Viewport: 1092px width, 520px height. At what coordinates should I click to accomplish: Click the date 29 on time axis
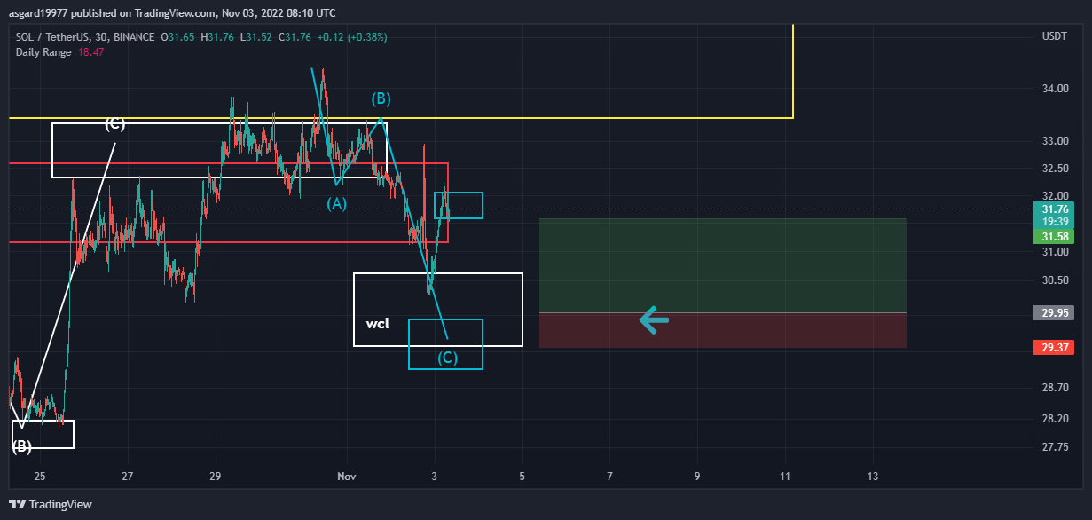[x=216, y=477]
